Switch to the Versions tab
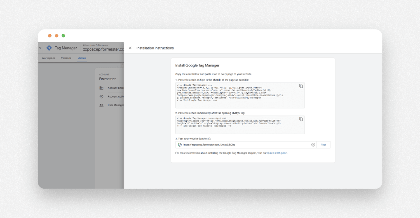 (x=66, y=58)
